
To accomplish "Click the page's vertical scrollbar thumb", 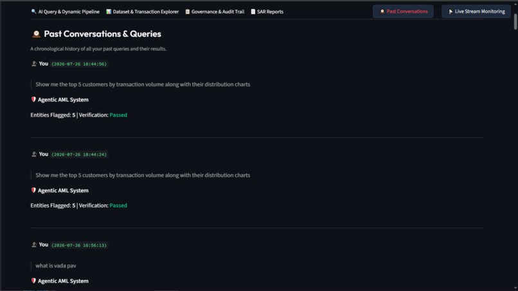I will (515, 21).
